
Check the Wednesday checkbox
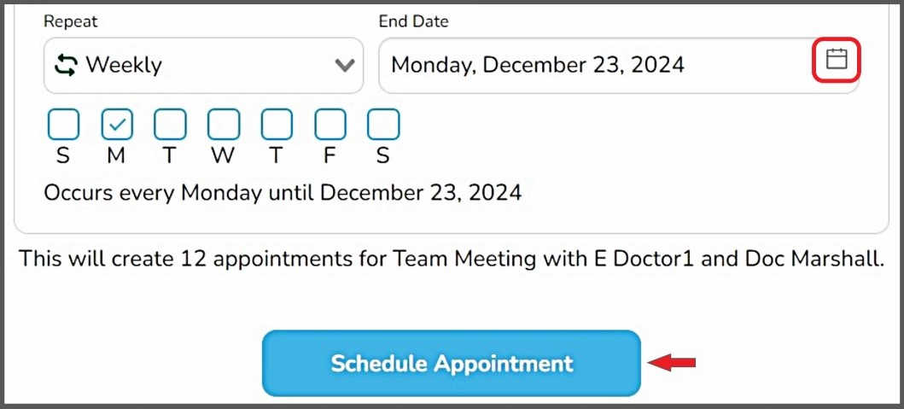click(x=224, y=125)
